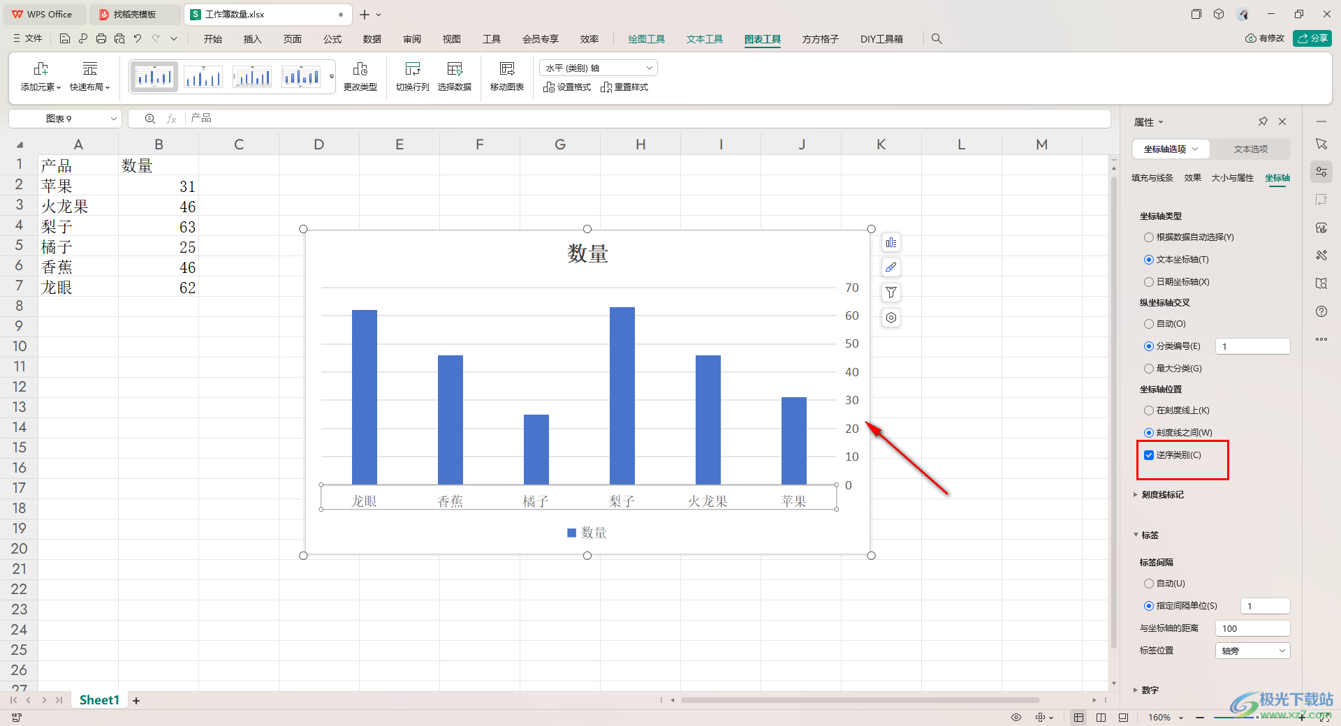Select radio 在刻度线上(K)
The image size is (1341, 726).
1148,410
